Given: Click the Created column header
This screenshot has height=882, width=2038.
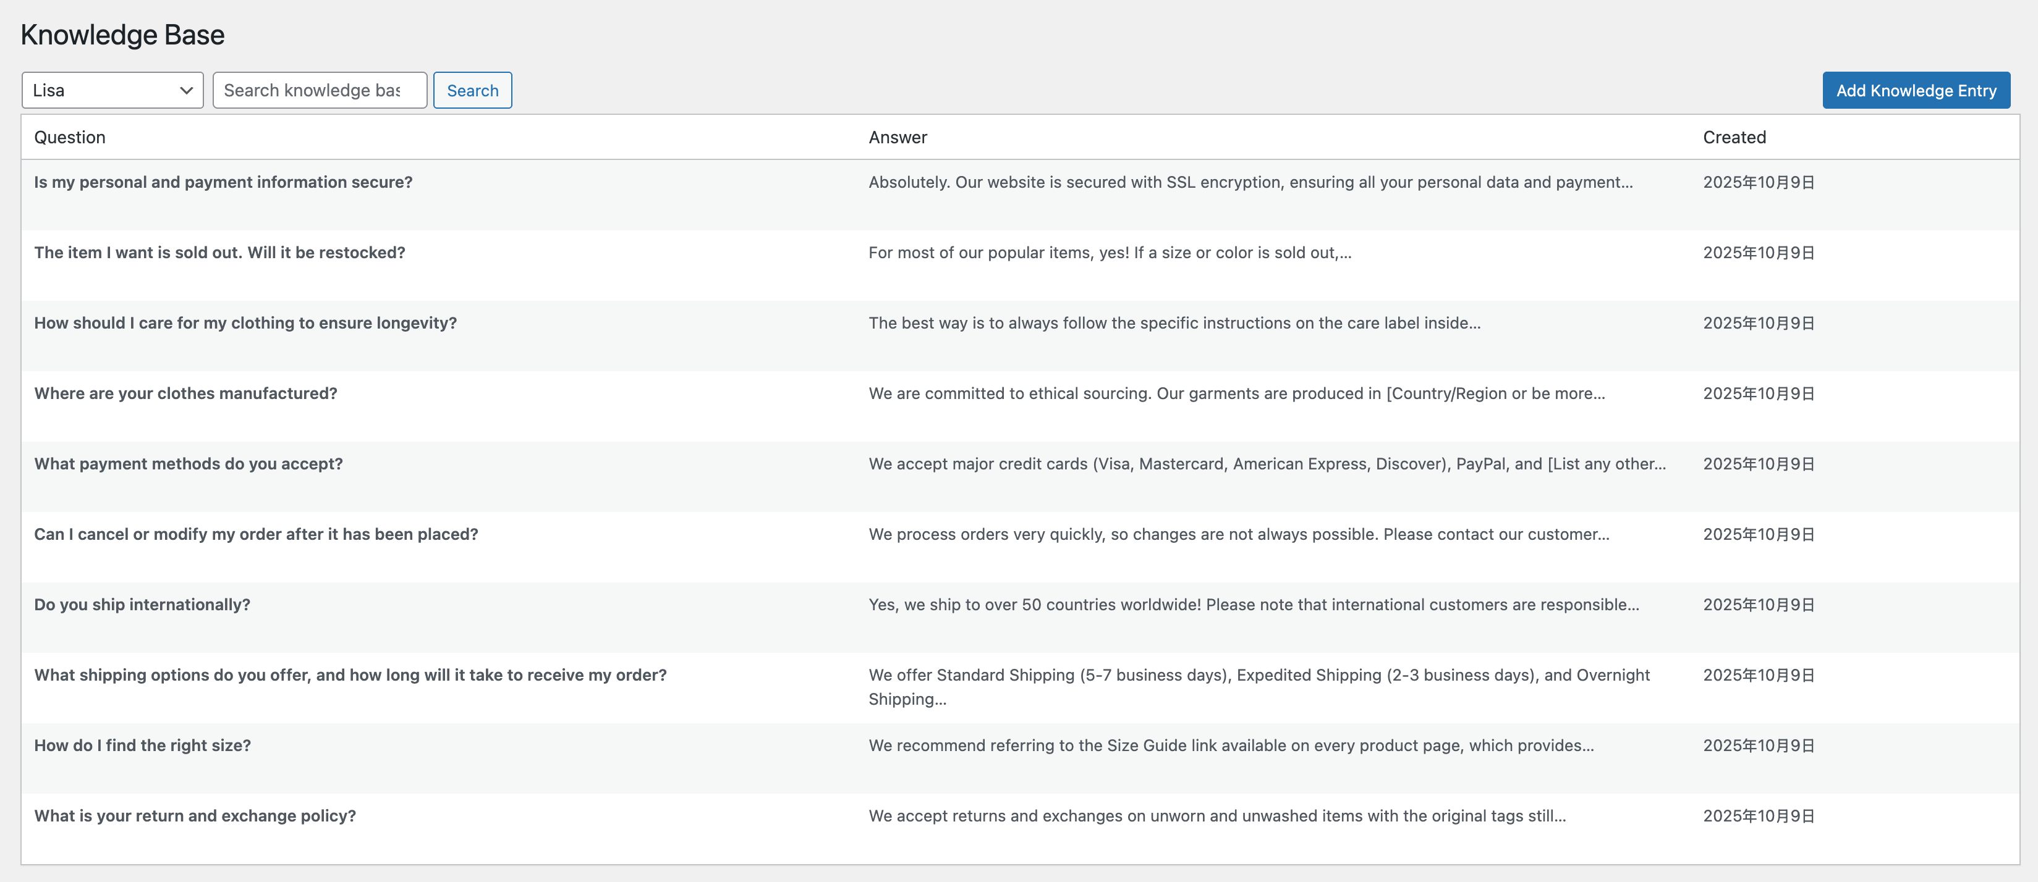Looking at the screenshot, I should point(1734,136).
